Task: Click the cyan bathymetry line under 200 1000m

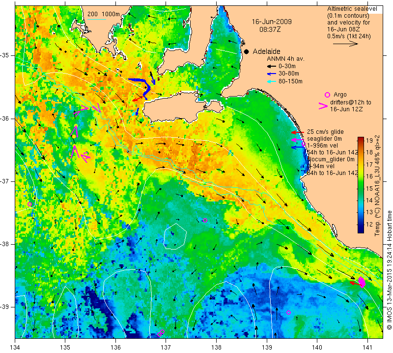Action: [x=97, y=19]
